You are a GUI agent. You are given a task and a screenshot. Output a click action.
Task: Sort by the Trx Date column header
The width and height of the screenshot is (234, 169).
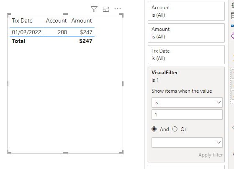(x=22, y=20)
